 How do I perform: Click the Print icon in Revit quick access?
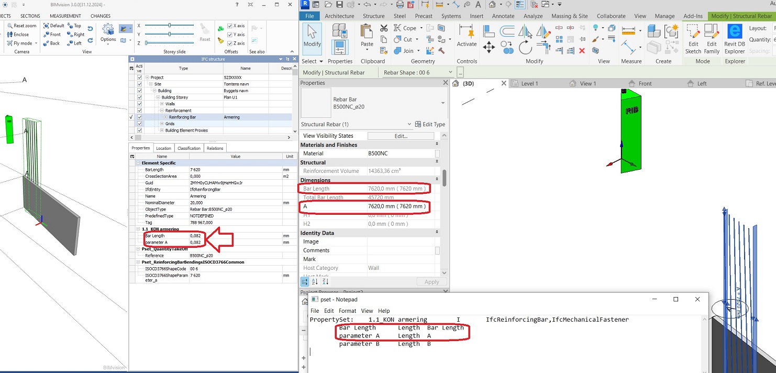[x=400, y=5]
